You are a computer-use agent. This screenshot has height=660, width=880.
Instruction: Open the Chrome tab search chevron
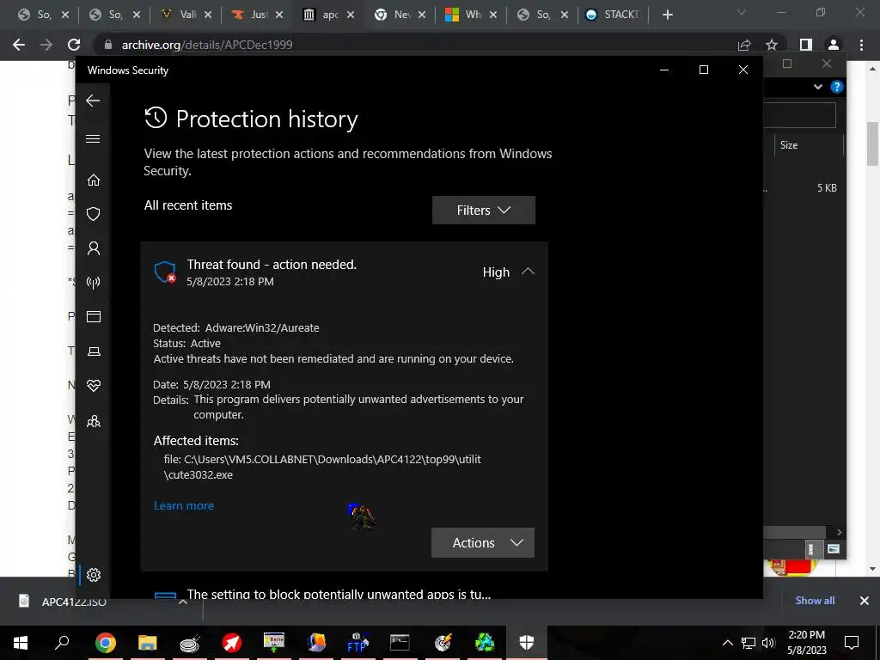tap(742, 12)
